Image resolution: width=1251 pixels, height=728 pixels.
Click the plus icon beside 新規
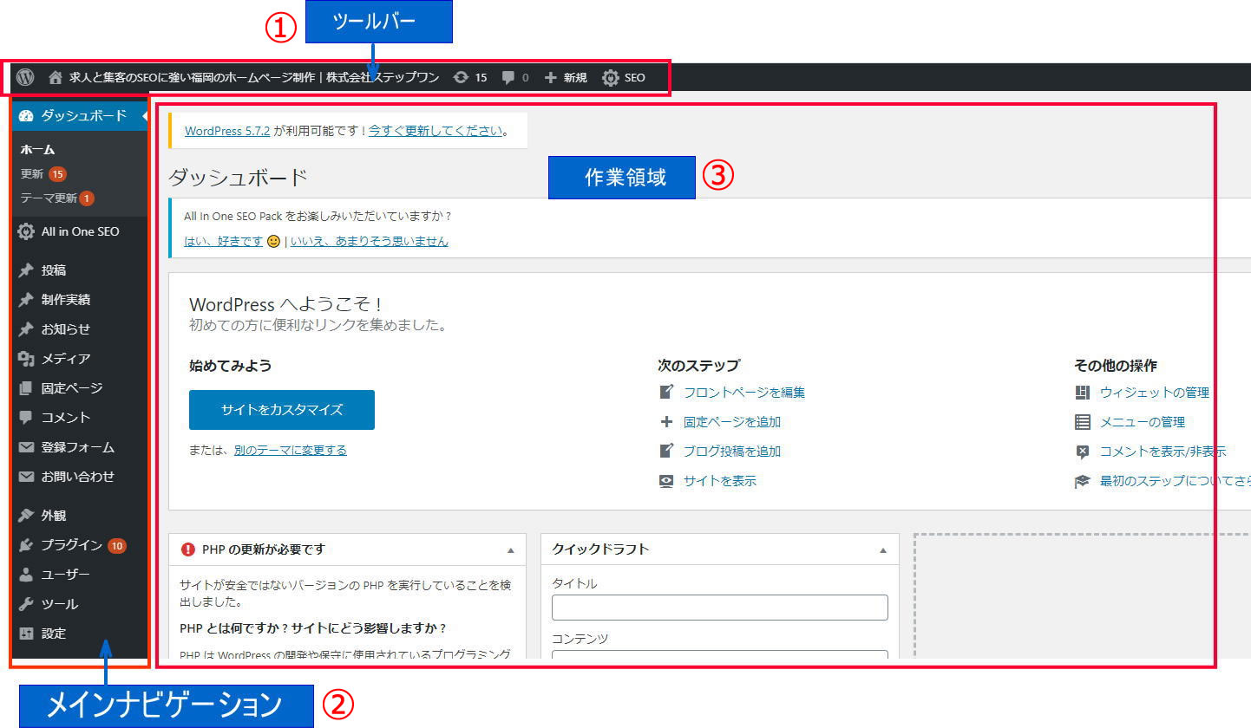click(x=550, y=77)
